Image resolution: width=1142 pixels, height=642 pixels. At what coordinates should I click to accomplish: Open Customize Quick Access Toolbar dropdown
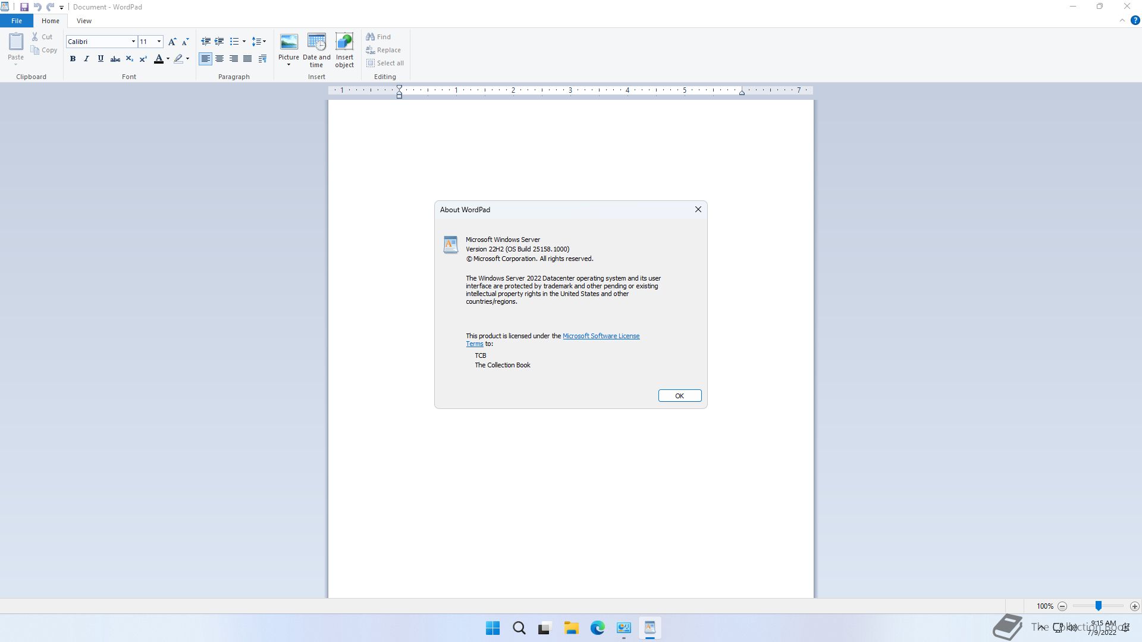[x=61, y=8]
